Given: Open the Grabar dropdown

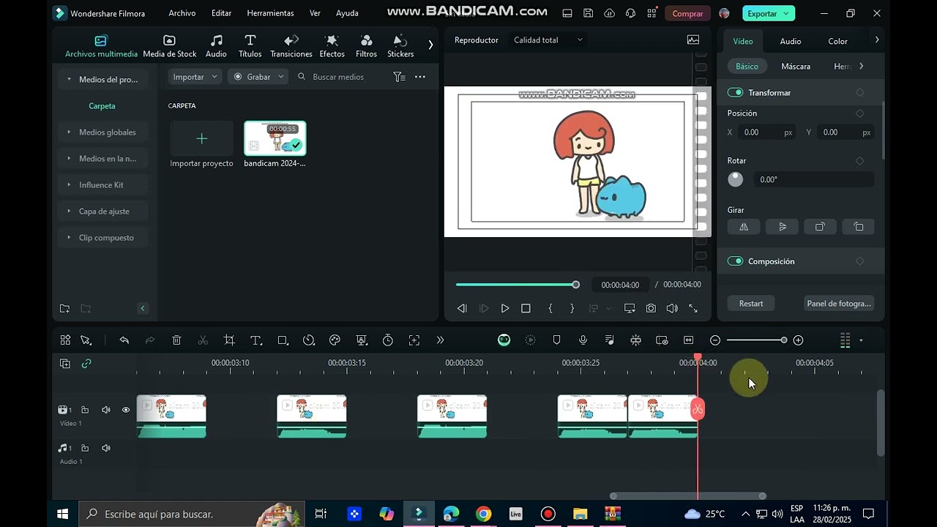Looking at the screenshot, I should [258, 77].
